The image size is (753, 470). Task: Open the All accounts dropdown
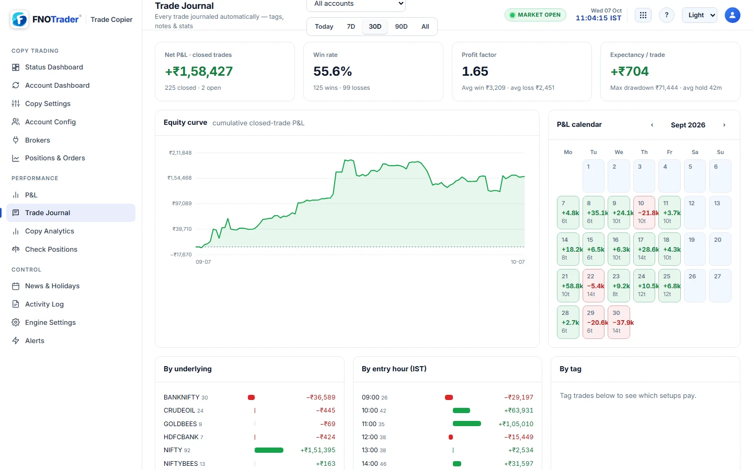click(356, 4)
